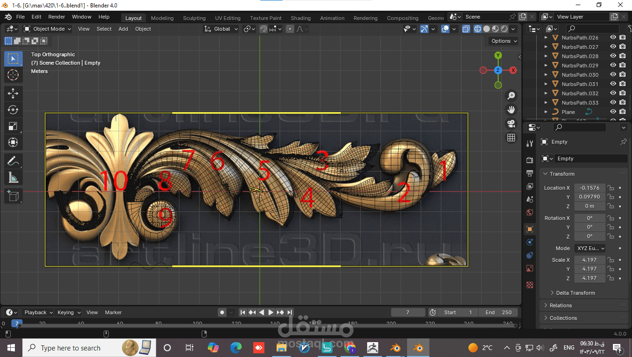Activate the Rotate tool
This screenshot has width=632, height=357.
13,110
